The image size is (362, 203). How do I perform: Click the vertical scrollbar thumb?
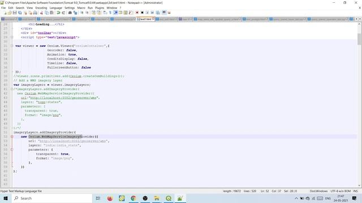(x=359, y=39)
